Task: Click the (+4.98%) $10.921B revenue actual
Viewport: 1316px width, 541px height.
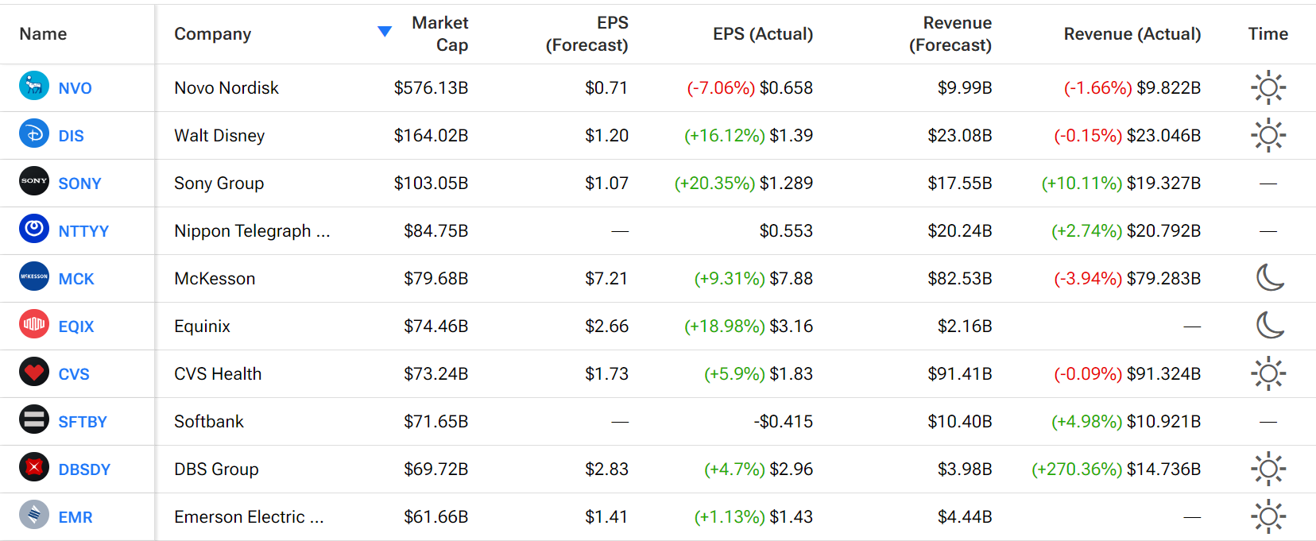Action: click(1126, 422)
